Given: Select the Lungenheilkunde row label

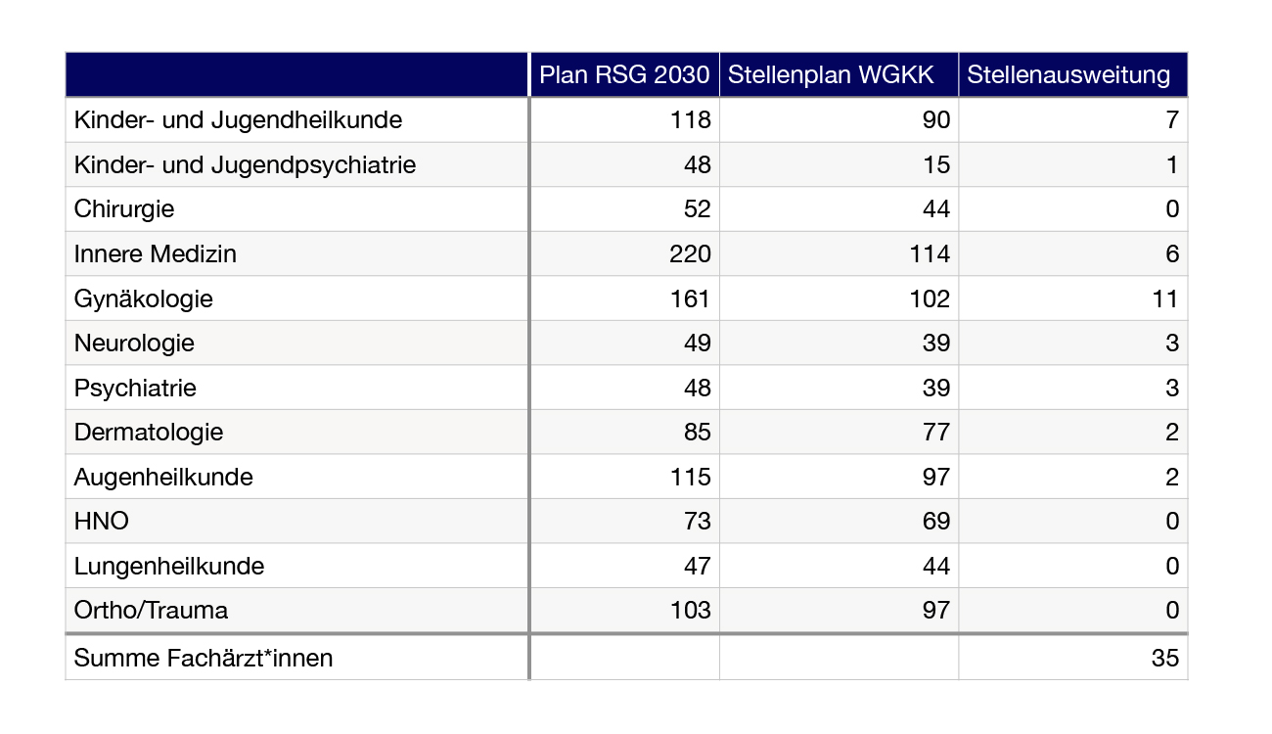Looking at the screenshot, I should click(x=169, y=567).
